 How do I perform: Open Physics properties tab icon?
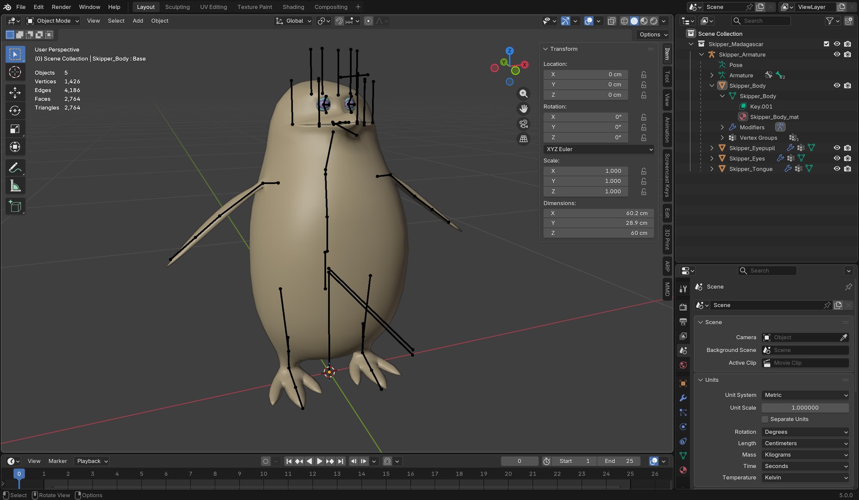683,427
